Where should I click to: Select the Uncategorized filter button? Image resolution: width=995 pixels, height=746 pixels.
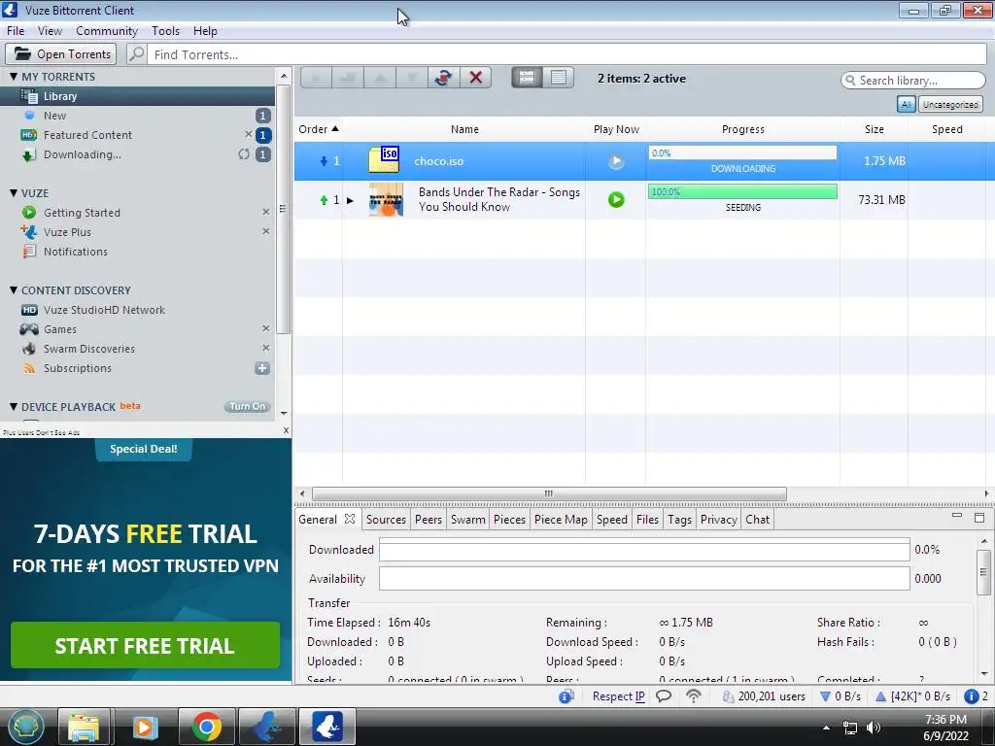point(950,105)
